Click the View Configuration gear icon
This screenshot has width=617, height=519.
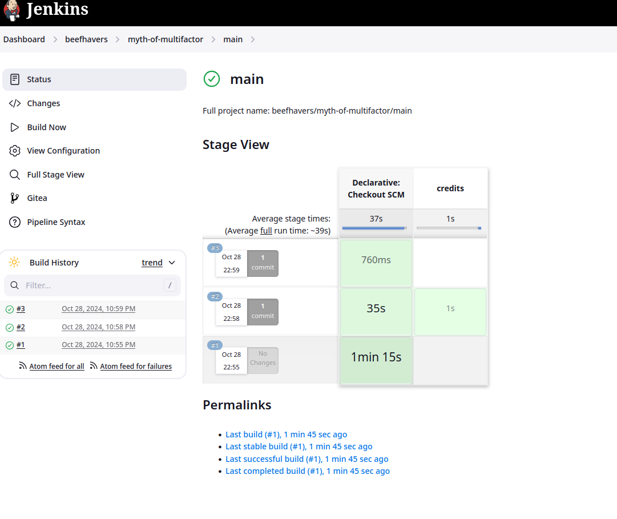point(15,151)
